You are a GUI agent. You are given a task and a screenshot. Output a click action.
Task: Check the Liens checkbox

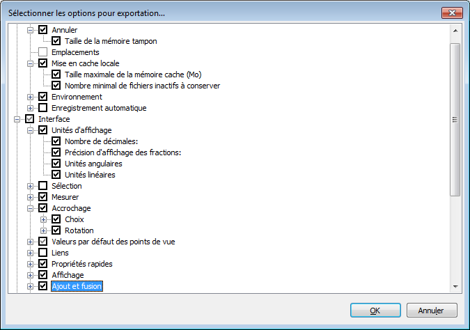(x=43, y=253)
